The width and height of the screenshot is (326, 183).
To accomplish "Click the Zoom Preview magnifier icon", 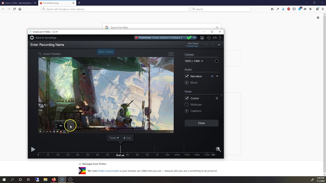I will (x=40, y=54).
